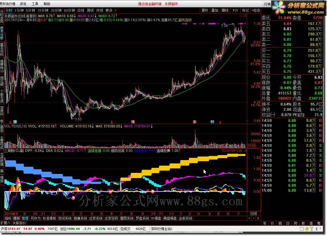Open the 叠加 overlay menu

215,10
